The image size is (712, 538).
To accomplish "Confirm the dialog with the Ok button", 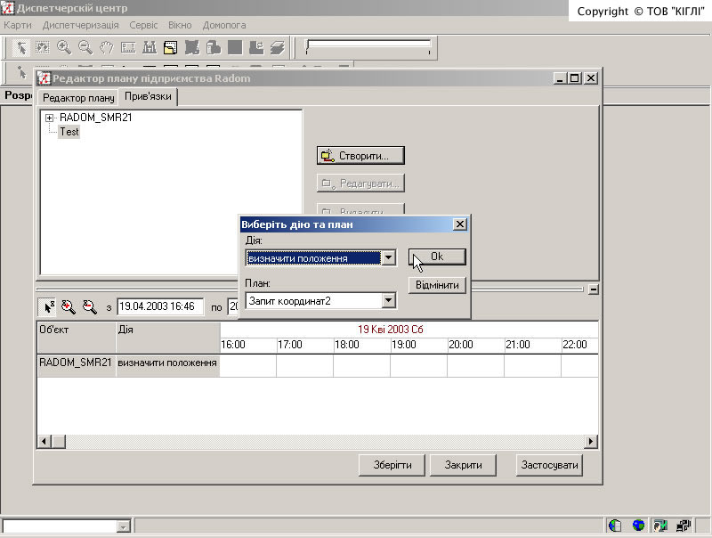I will click(x=436, y=257).
